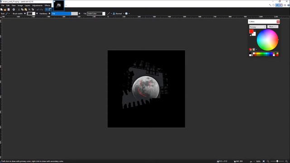This screenshot has height=163, width=290.
Task: Click the More >> button
Action: coord(273,27)
